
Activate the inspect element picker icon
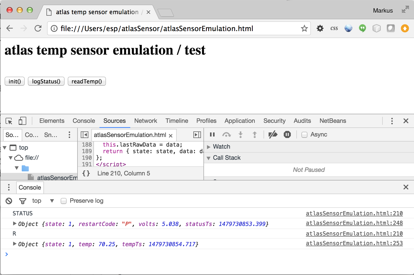click(9, 121)
